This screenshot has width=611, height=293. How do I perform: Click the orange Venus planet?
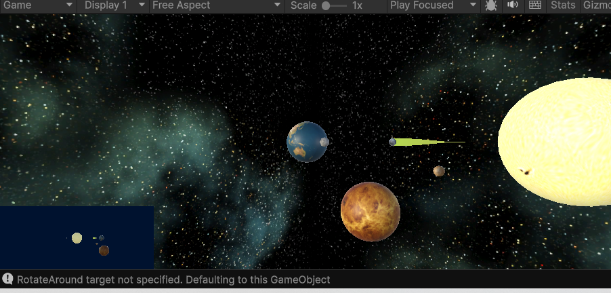click(x=370, y=212)
